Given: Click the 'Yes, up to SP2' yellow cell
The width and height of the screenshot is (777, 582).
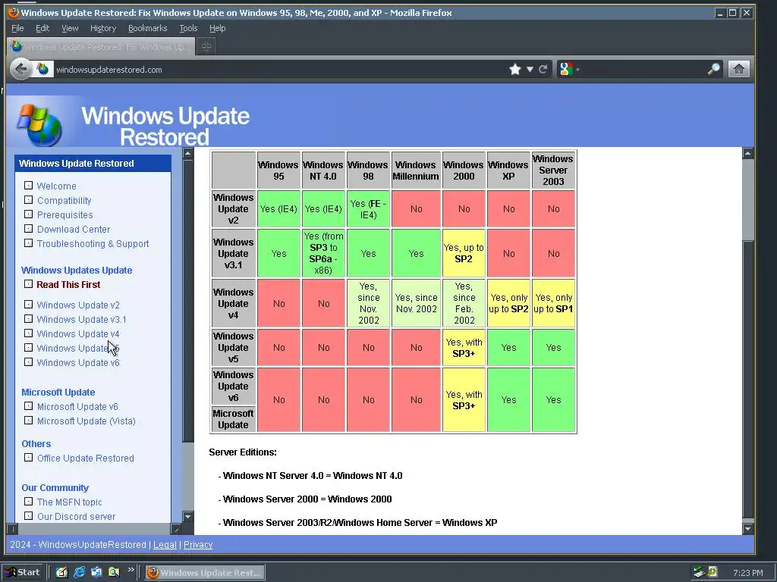Looking at the screenshot, I should [464, 253].
